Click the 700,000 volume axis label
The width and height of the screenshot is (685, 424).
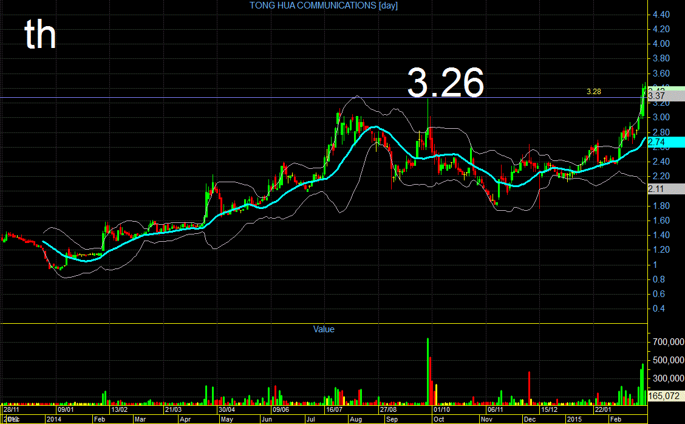tap(669, 342)
